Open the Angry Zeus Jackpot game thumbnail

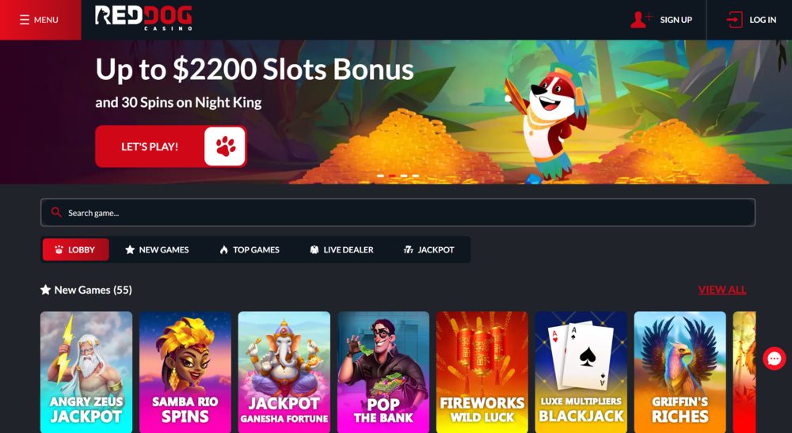pyautogui.click(x=86, y=372)
